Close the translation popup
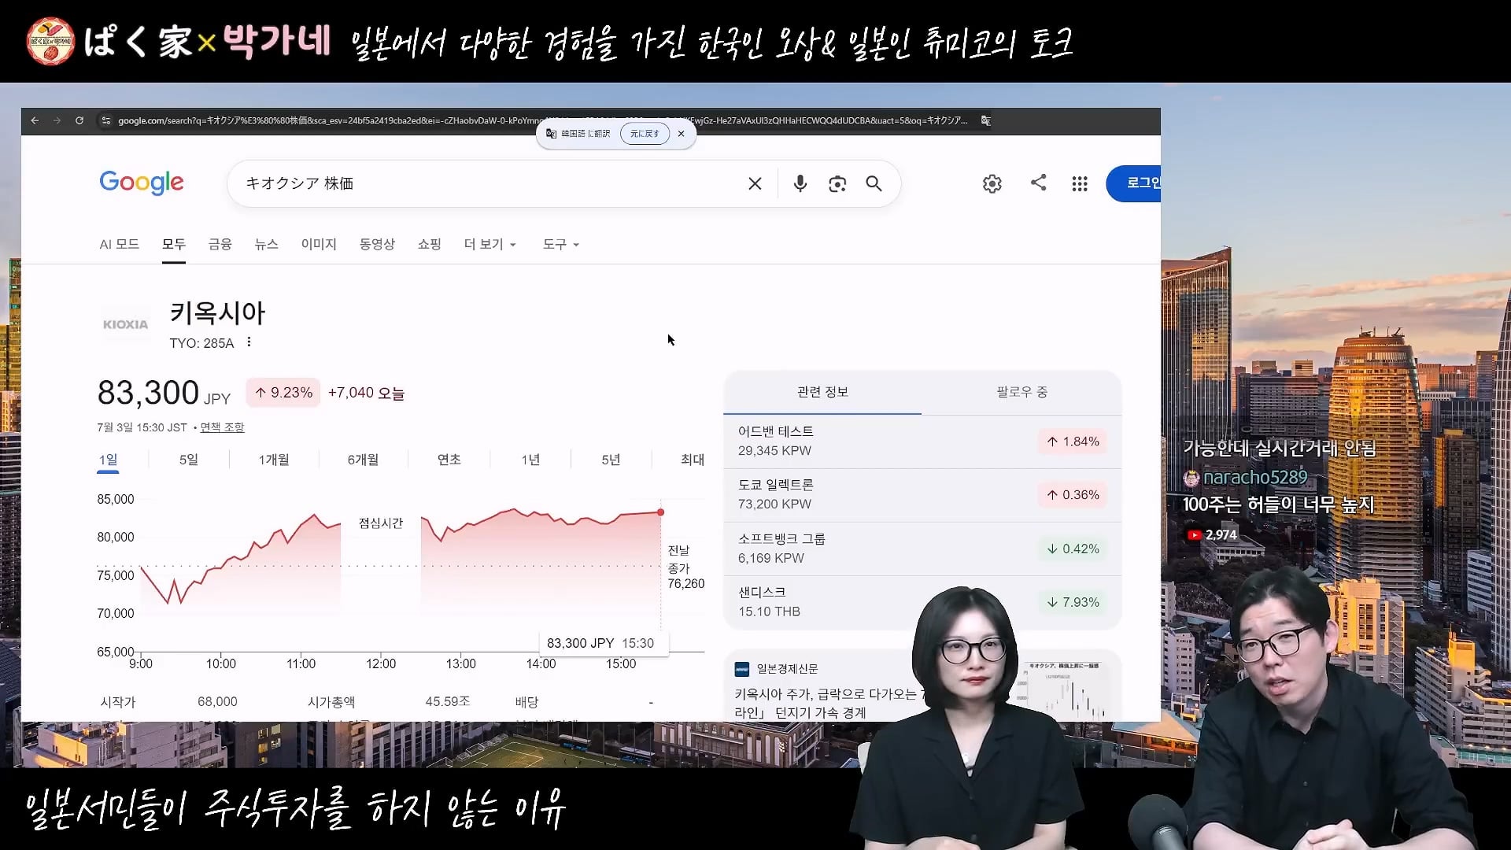The height and width of the screenshot is (850, 1511). click(682, 134)
